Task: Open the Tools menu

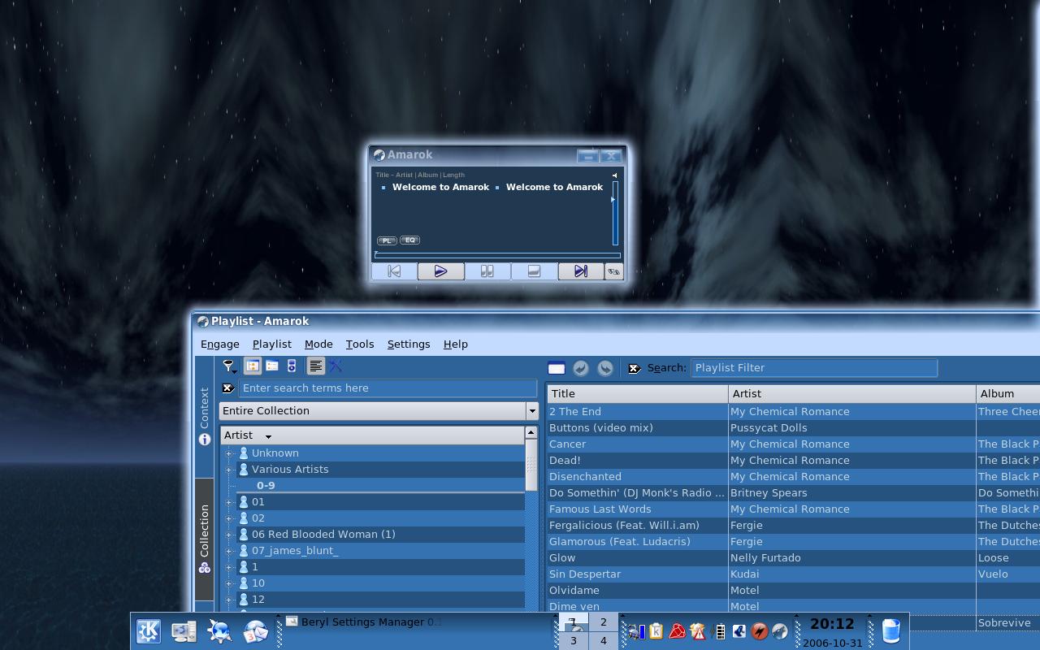Action: pyautogui.click(x=360, y=344)
